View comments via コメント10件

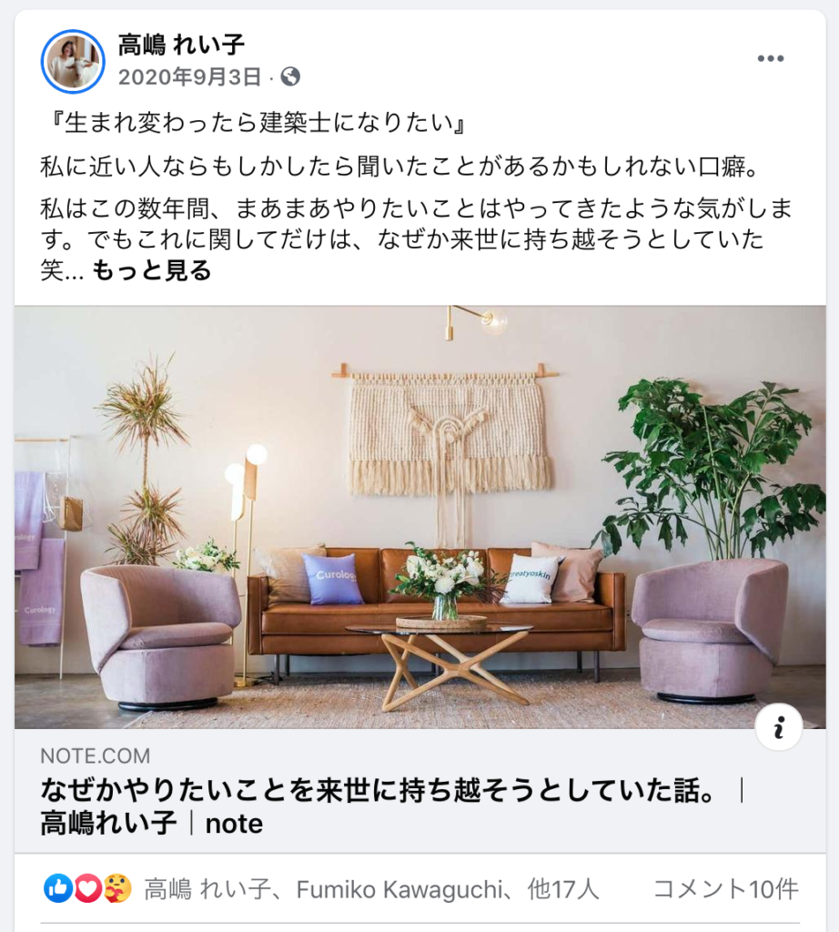(x=725, y=889)
